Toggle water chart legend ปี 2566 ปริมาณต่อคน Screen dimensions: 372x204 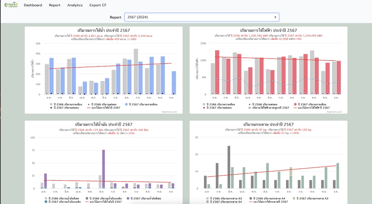102,104
